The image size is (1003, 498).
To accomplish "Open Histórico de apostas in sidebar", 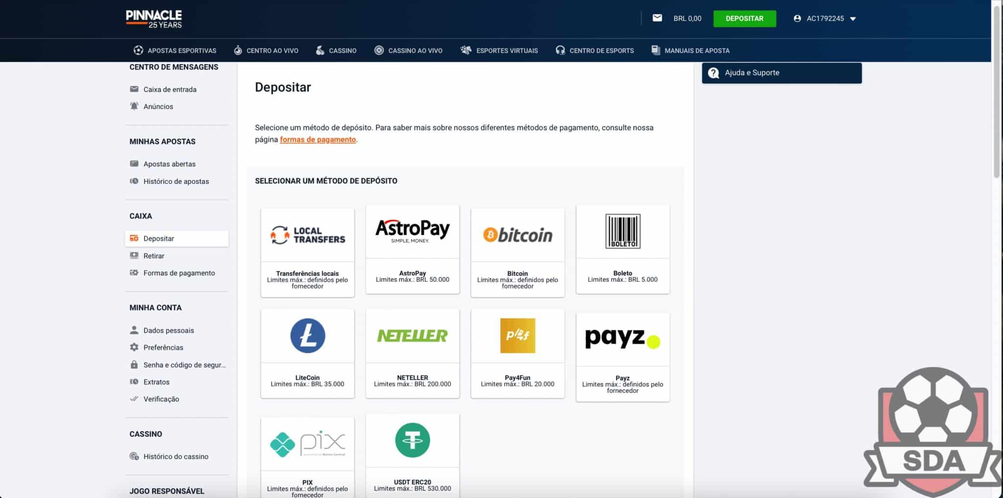I will click(177, 181).
